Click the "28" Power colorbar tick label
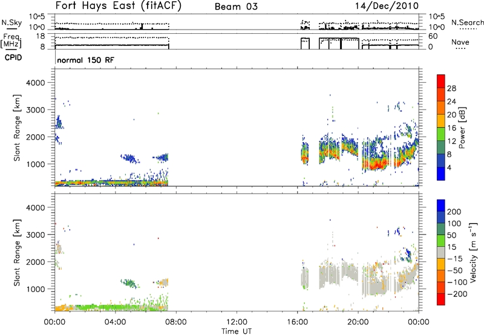This screenshot has width=484, height=335. pos(451,88)
